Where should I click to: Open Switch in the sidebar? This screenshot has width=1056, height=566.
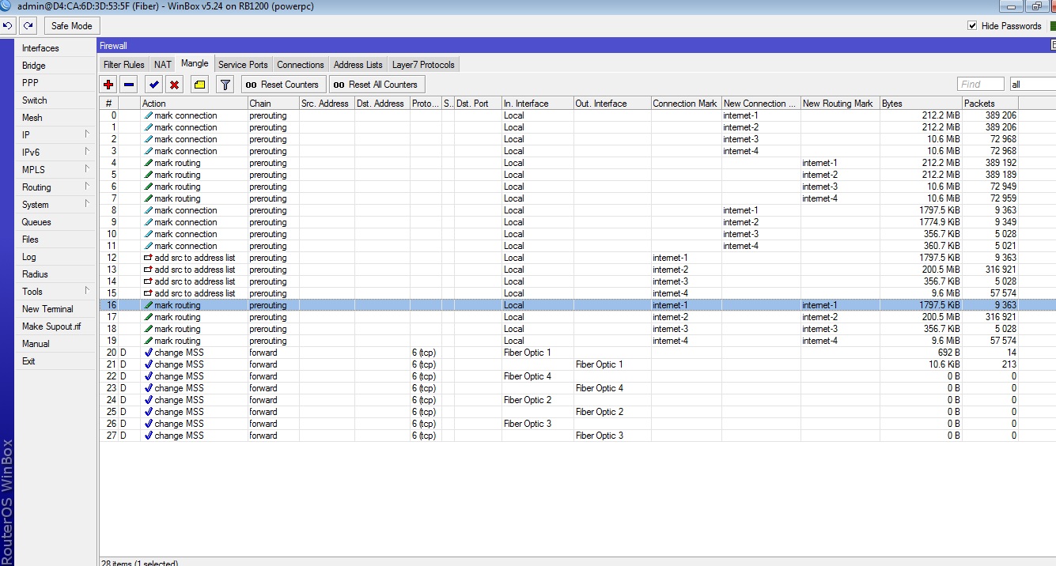click(x=55, y=100)
